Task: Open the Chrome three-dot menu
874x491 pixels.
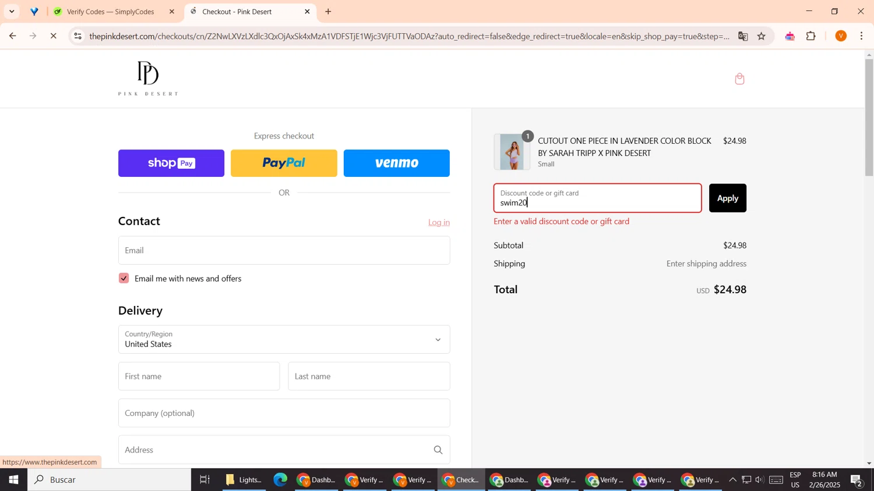Action: point(862,36)
